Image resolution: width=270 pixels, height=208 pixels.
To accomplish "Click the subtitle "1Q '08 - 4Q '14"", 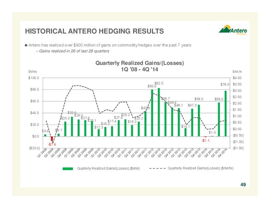I will coord(140,69).
